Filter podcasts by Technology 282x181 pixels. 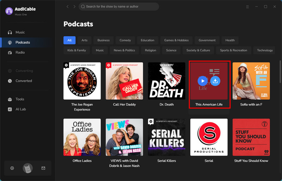[265, 50]
